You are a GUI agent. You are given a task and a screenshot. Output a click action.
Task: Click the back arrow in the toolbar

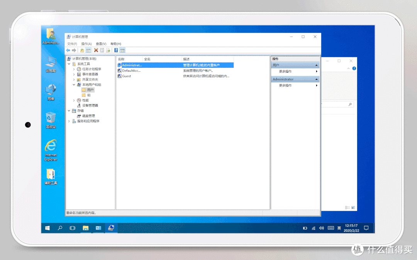[x=68, y=50]
